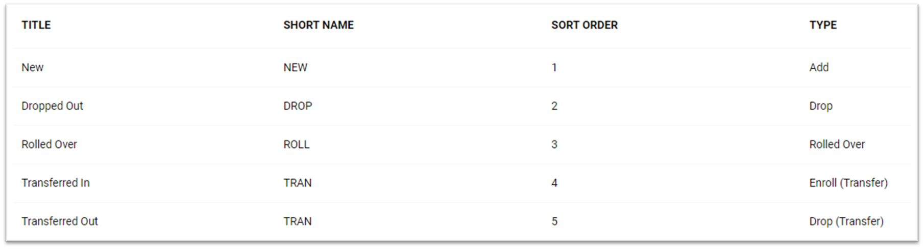Click the TYPE column header

point(823,25)
